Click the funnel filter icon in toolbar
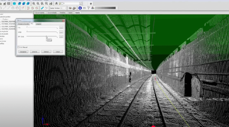 pos(88,8)
